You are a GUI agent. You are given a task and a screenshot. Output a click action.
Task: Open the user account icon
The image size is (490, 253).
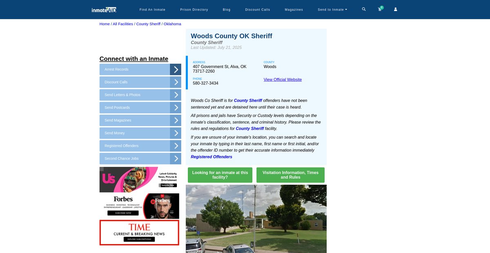point(395,9)
